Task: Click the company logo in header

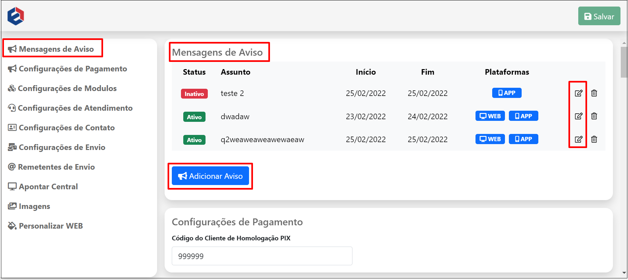Action: pyautogui.click(x=16, y=16)
